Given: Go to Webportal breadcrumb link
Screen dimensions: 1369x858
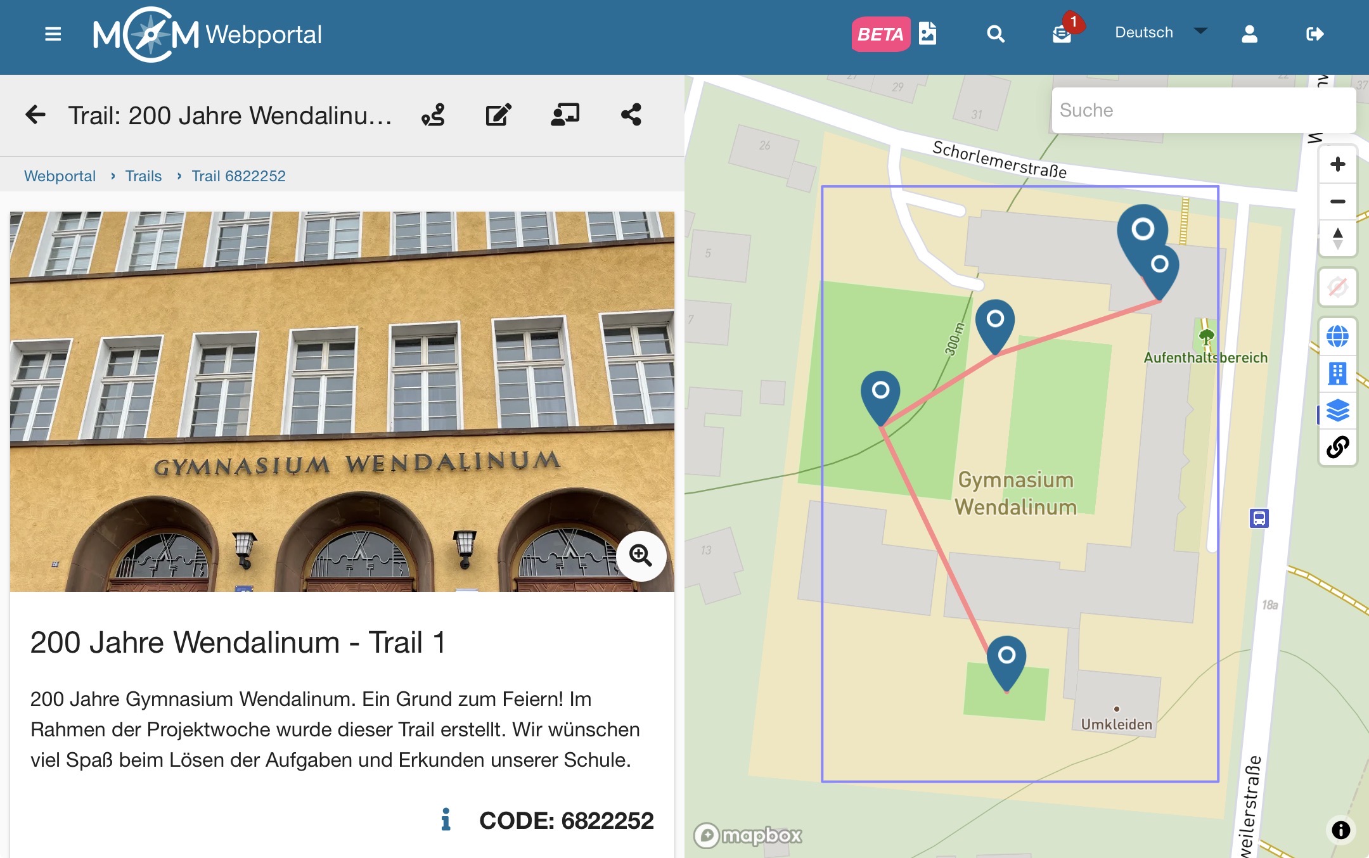Looking at the screenshot, I should coord(60,176).
